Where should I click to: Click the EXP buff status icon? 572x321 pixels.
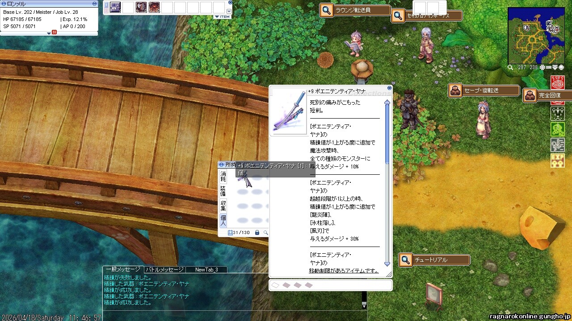point(558,160)
